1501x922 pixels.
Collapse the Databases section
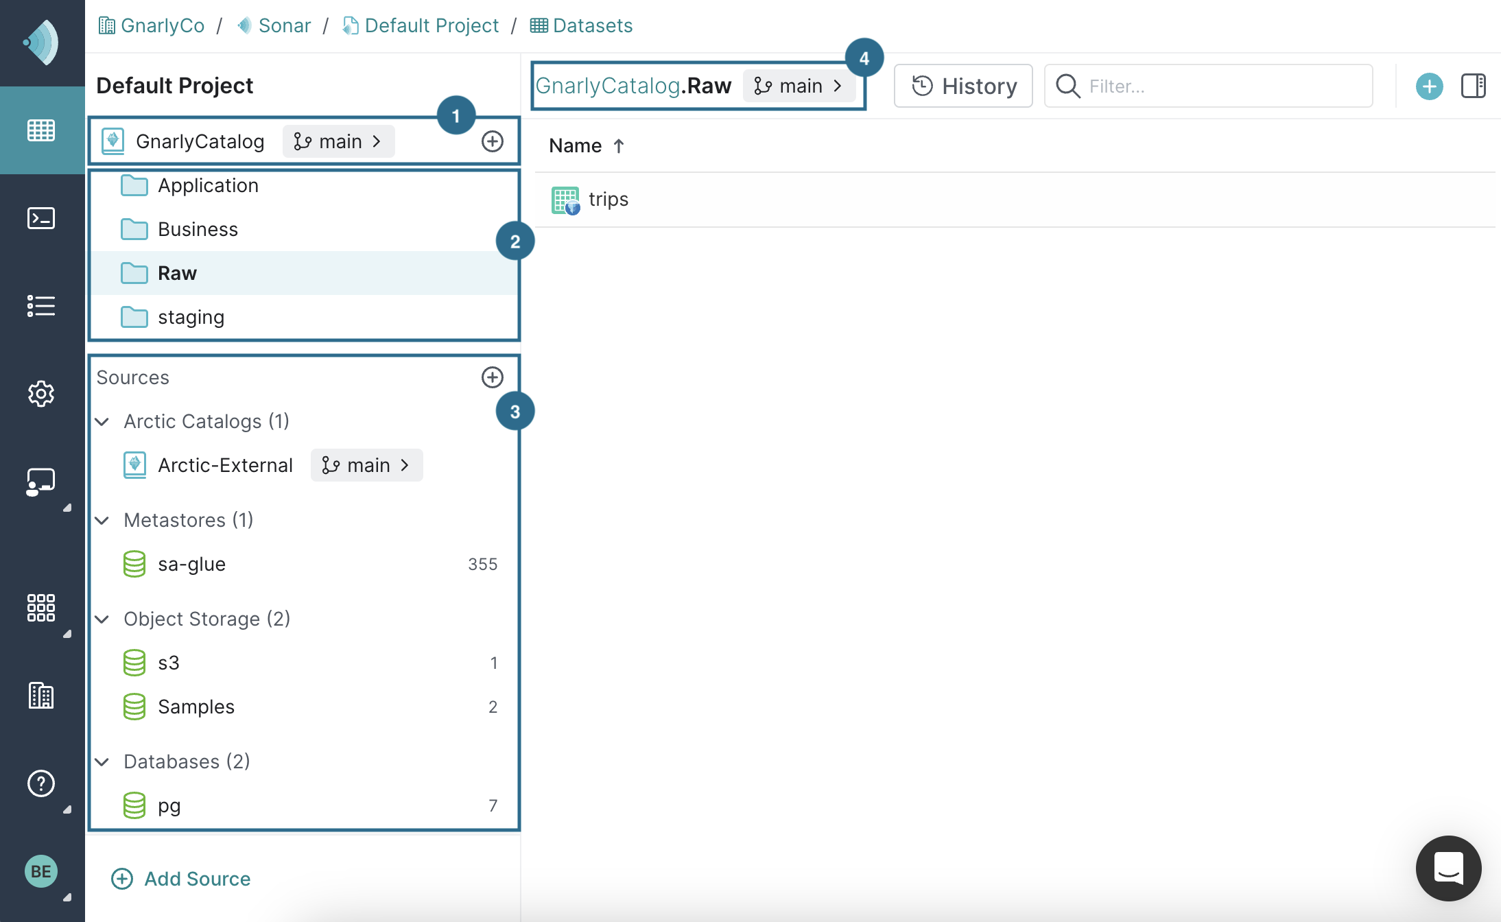pyautogui.click(x=102, y=761)
